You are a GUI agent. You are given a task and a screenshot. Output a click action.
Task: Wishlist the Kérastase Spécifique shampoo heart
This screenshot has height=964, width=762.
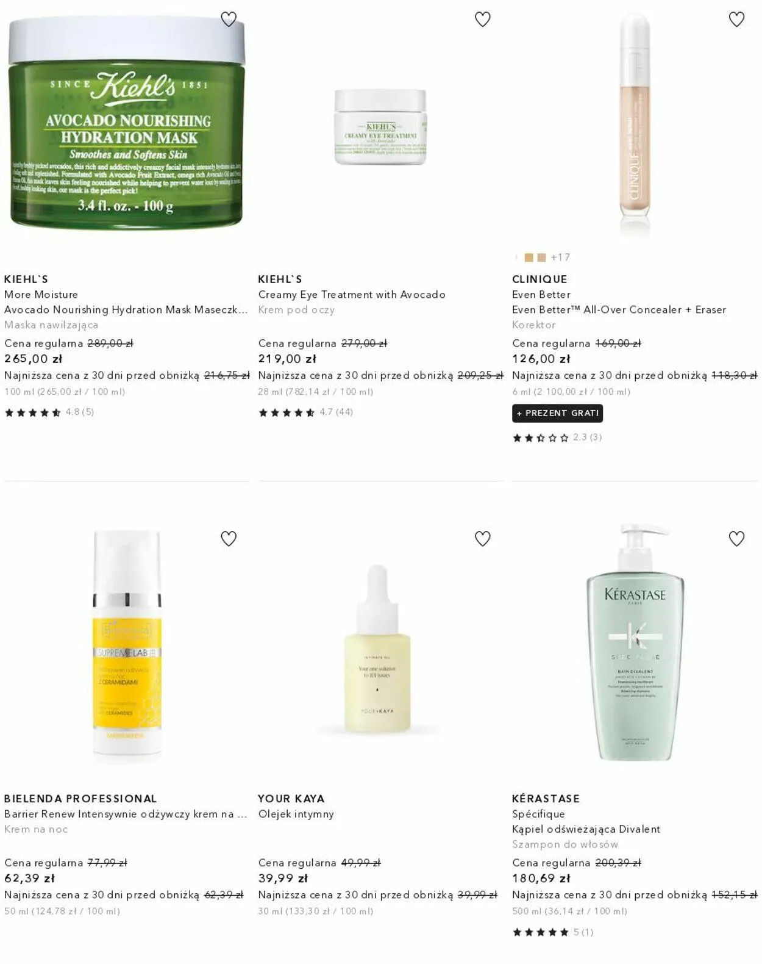pos(737,539)
